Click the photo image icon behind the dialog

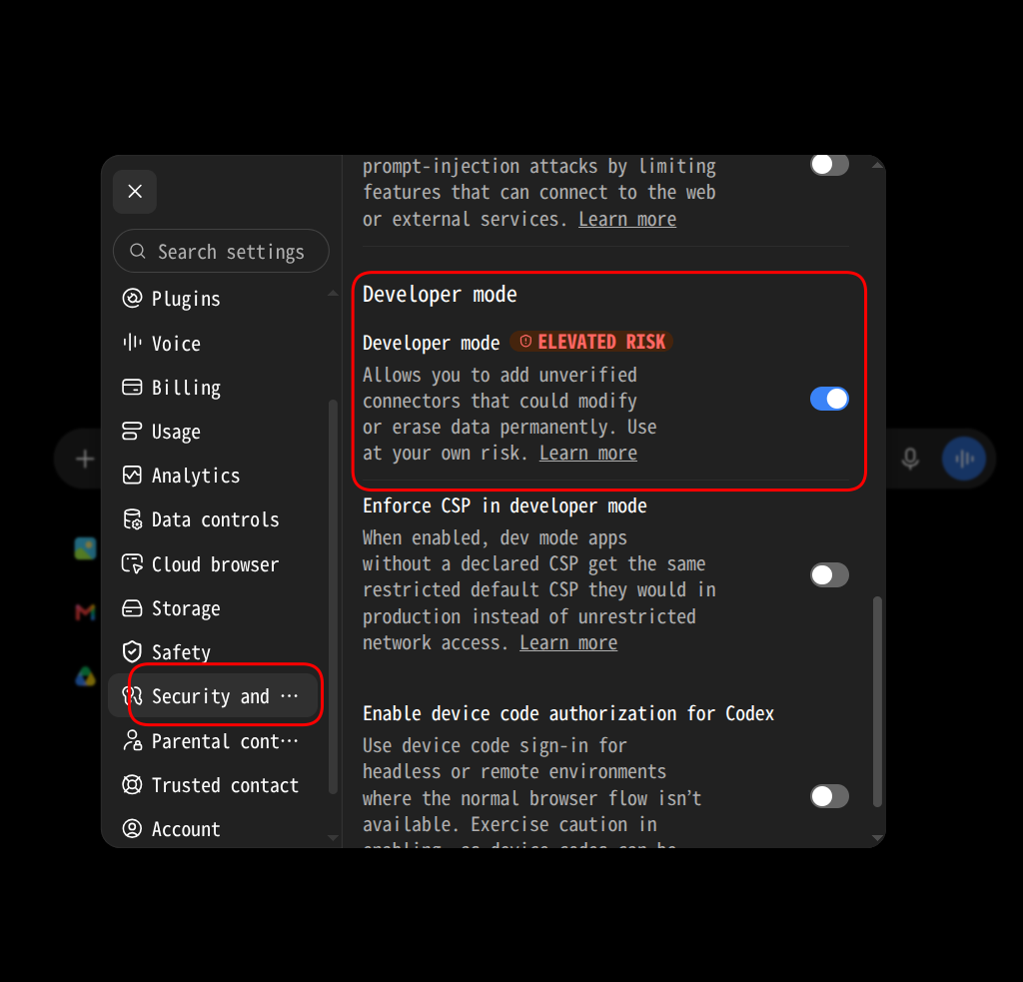[x=86, y=548]
